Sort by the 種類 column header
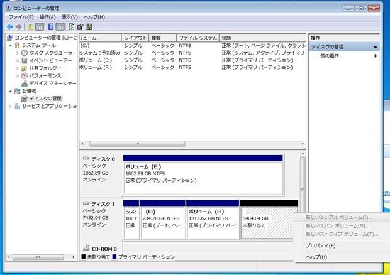Image resolution: width=390 pixels, height=275 pixels. [x=163, y=38]
